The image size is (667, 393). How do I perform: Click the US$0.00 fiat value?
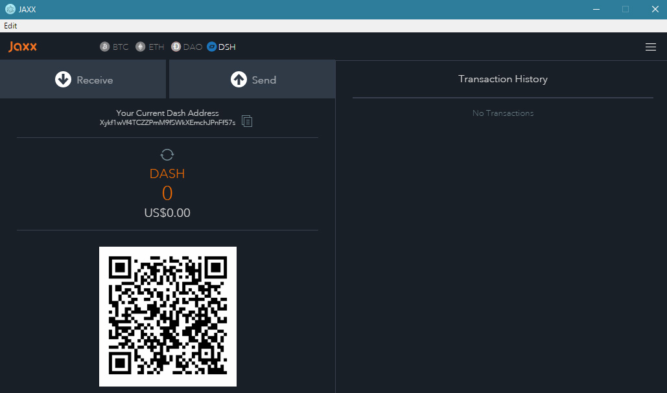point(167,213)
